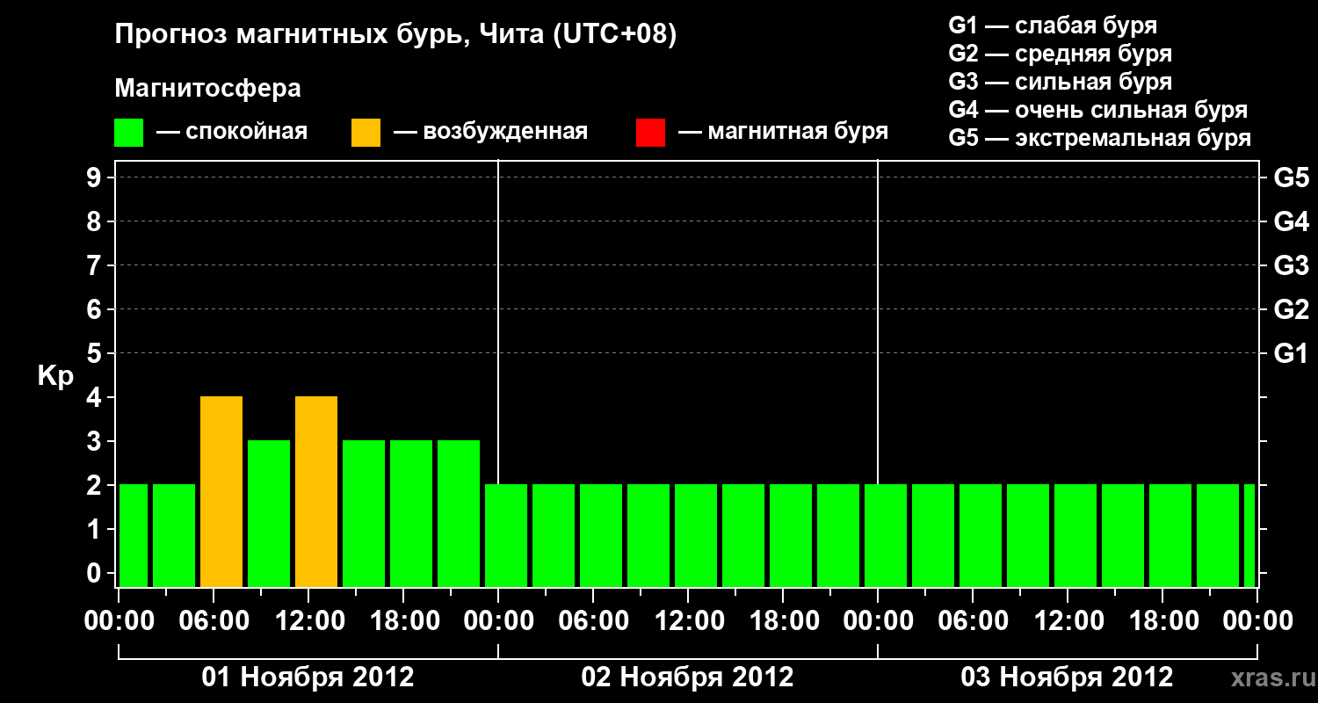Image resolution: width=1318 pixels, height=703 pixels.
Task: Click the '01 Ноября 2012' date label
Action: point(308,678)
